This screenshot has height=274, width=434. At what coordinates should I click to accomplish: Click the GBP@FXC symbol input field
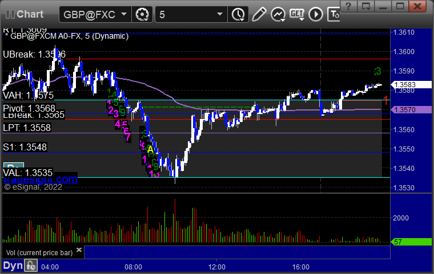[x=95, y=14]
